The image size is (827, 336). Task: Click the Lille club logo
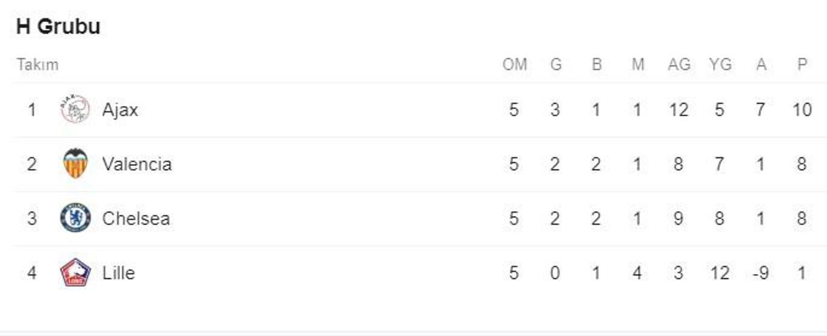coord(75,272)
